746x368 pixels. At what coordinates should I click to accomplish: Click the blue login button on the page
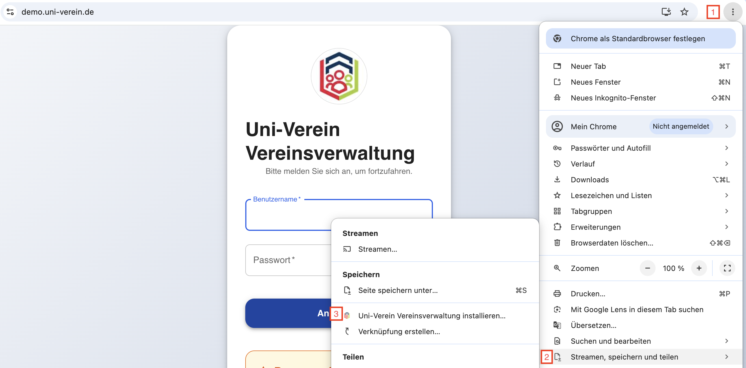pyautogui.click(x=289, y=313)
